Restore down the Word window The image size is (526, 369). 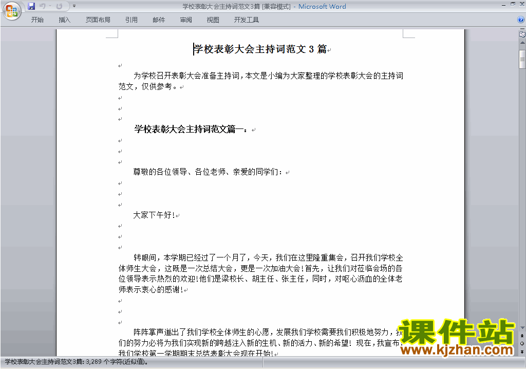(x=513, y=4)
